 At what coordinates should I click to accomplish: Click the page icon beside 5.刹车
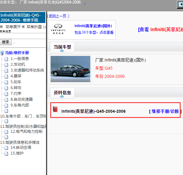pyautogui.click(x=6, y=82)
